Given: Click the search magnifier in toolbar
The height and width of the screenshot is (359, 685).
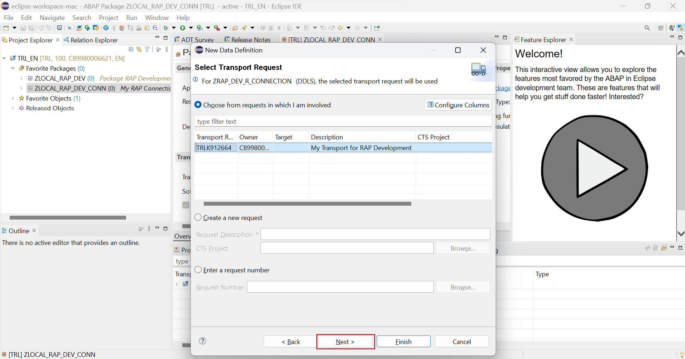Looking at the screenshot, I should (647, 28).
